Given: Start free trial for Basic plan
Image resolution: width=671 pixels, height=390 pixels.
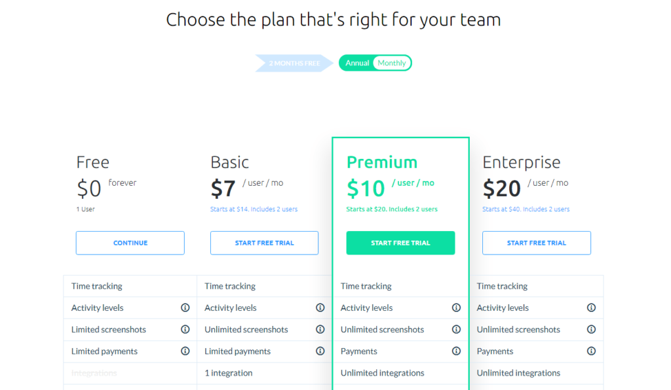Looking at the screenshot, I should [x=264, y=243].
